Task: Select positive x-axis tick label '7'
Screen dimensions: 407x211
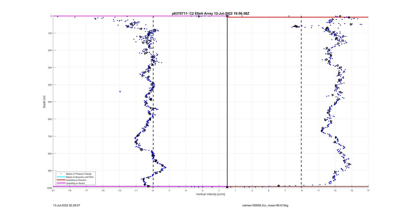Action: (285, 190)
